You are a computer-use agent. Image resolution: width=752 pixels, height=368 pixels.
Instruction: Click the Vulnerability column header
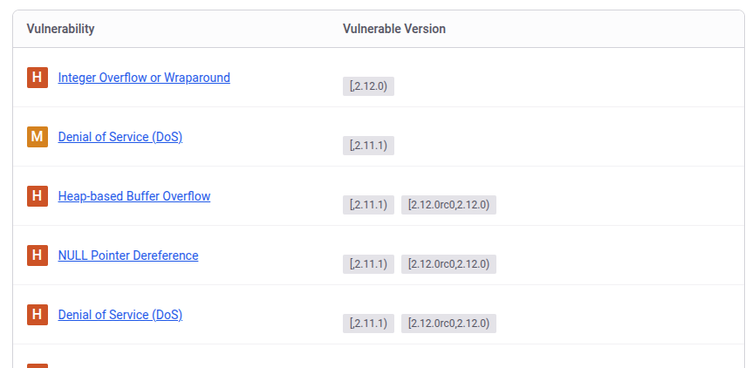(60, 29)
